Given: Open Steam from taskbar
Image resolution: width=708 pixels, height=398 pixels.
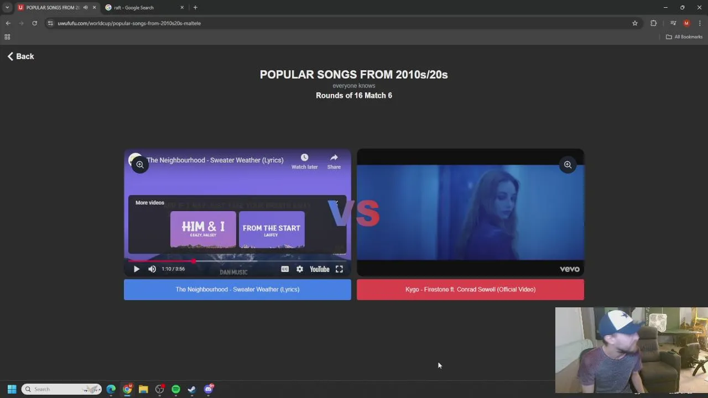Looking at the screenshot, I should (192, 389).
